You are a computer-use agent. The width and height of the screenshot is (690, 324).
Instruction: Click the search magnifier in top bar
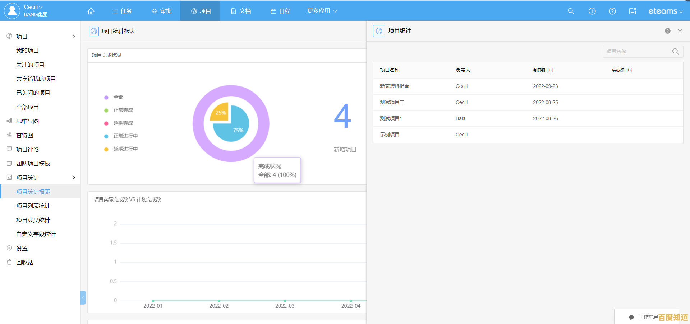tap(571, 11)
